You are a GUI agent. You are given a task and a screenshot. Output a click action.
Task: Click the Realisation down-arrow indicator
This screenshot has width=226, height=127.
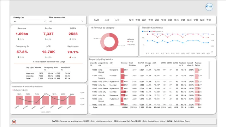click(x=70, y=57)
